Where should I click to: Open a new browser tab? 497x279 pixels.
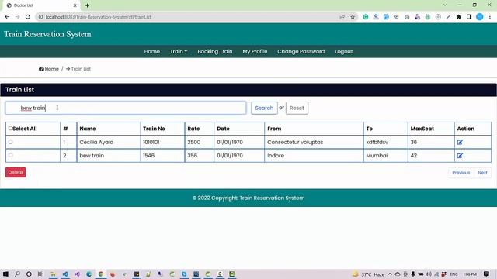point(87,5)
